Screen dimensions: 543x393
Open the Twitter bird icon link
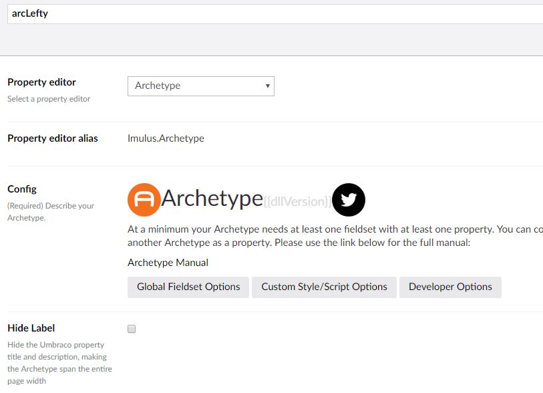pyautogui.click(x=348, y=199)
